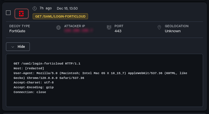Click the DECOY TYPE label
The image size is (209, 114).
click(x=20, y=26)
